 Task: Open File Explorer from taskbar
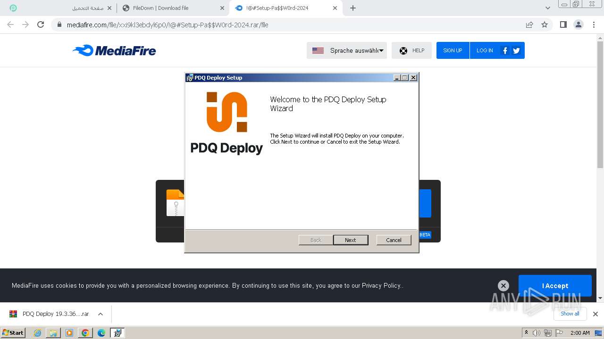(x=53, y=333)
